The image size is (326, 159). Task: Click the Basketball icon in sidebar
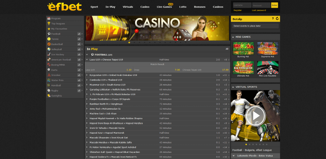(49, 44)
